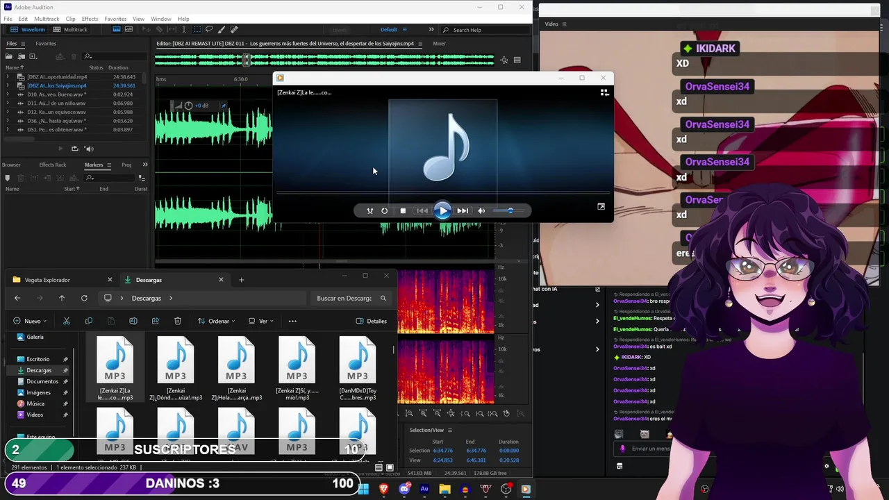Click the New File icon in Files panel
The width and height of the screenshot is (889, 500).
tap(33, 56)
